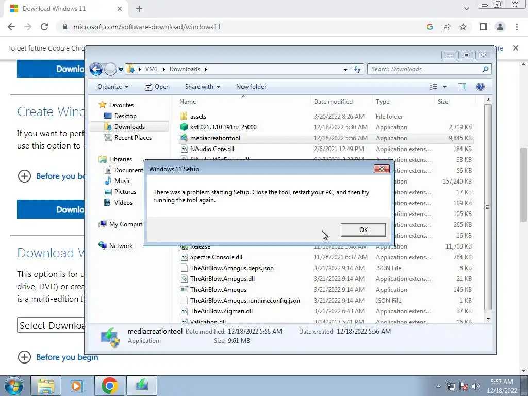
Task: Open address bar history dropdown arrow
Action: [x=345, y=70]
